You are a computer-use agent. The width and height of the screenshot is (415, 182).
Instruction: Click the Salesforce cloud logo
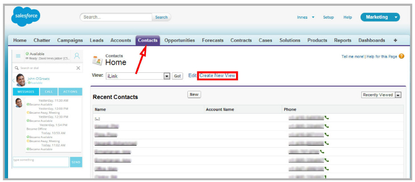[26, 16]
